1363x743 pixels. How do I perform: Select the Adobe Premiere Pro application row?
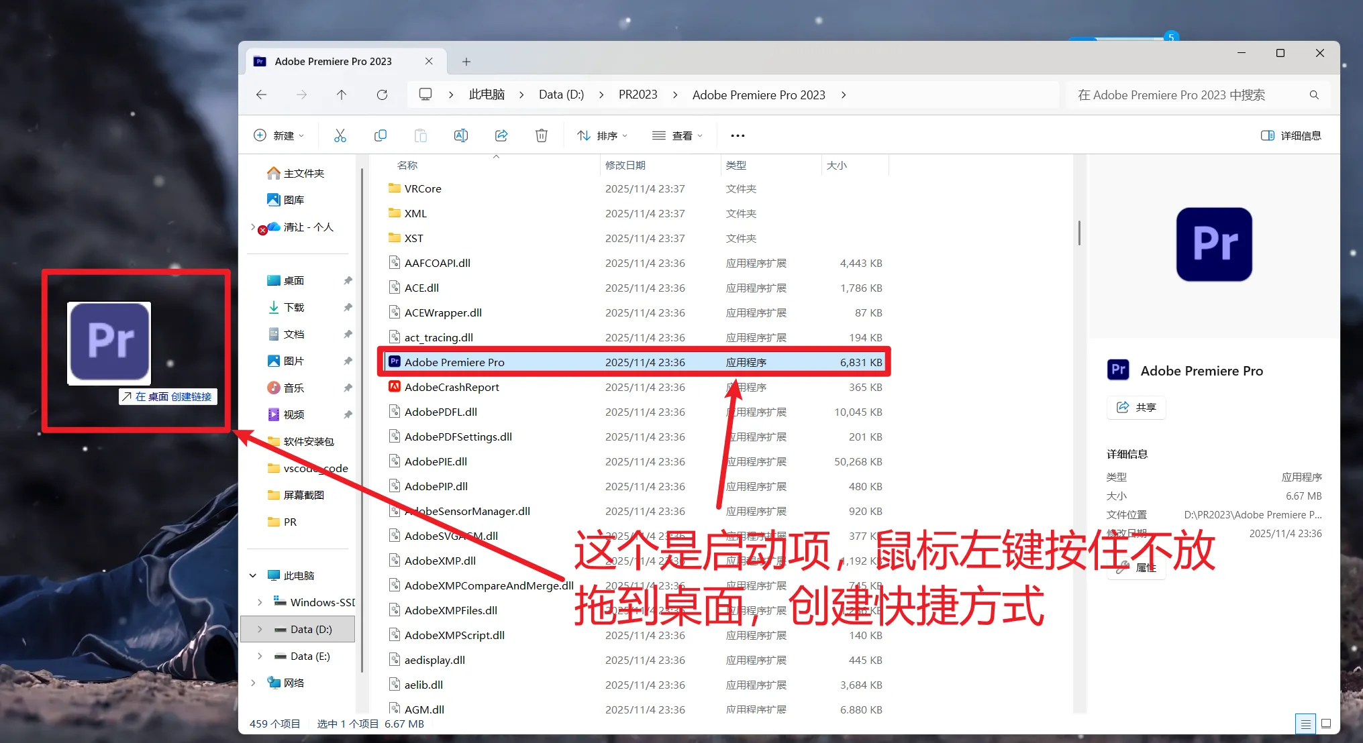pos(634,362)
